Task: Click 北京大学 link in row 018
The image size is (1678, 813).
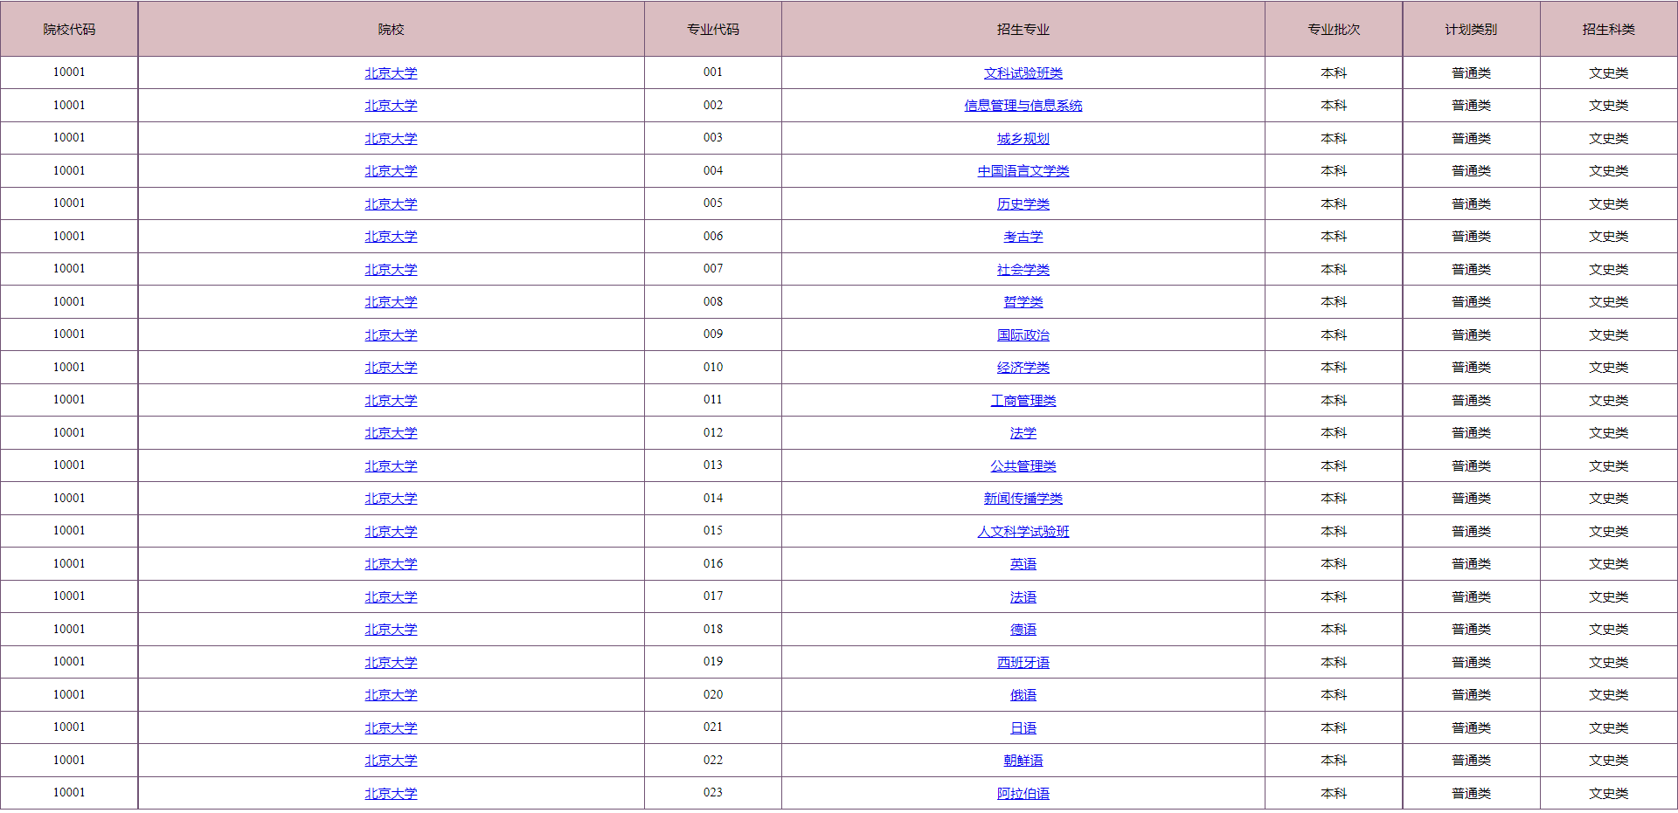Action: coord(391,630)
